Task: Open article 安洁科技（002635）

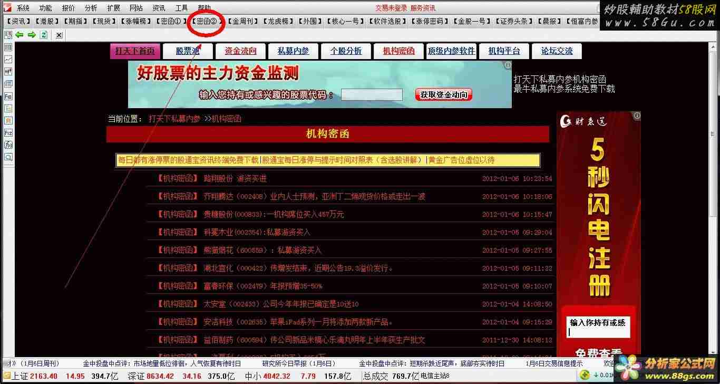Action: [298, 322]
